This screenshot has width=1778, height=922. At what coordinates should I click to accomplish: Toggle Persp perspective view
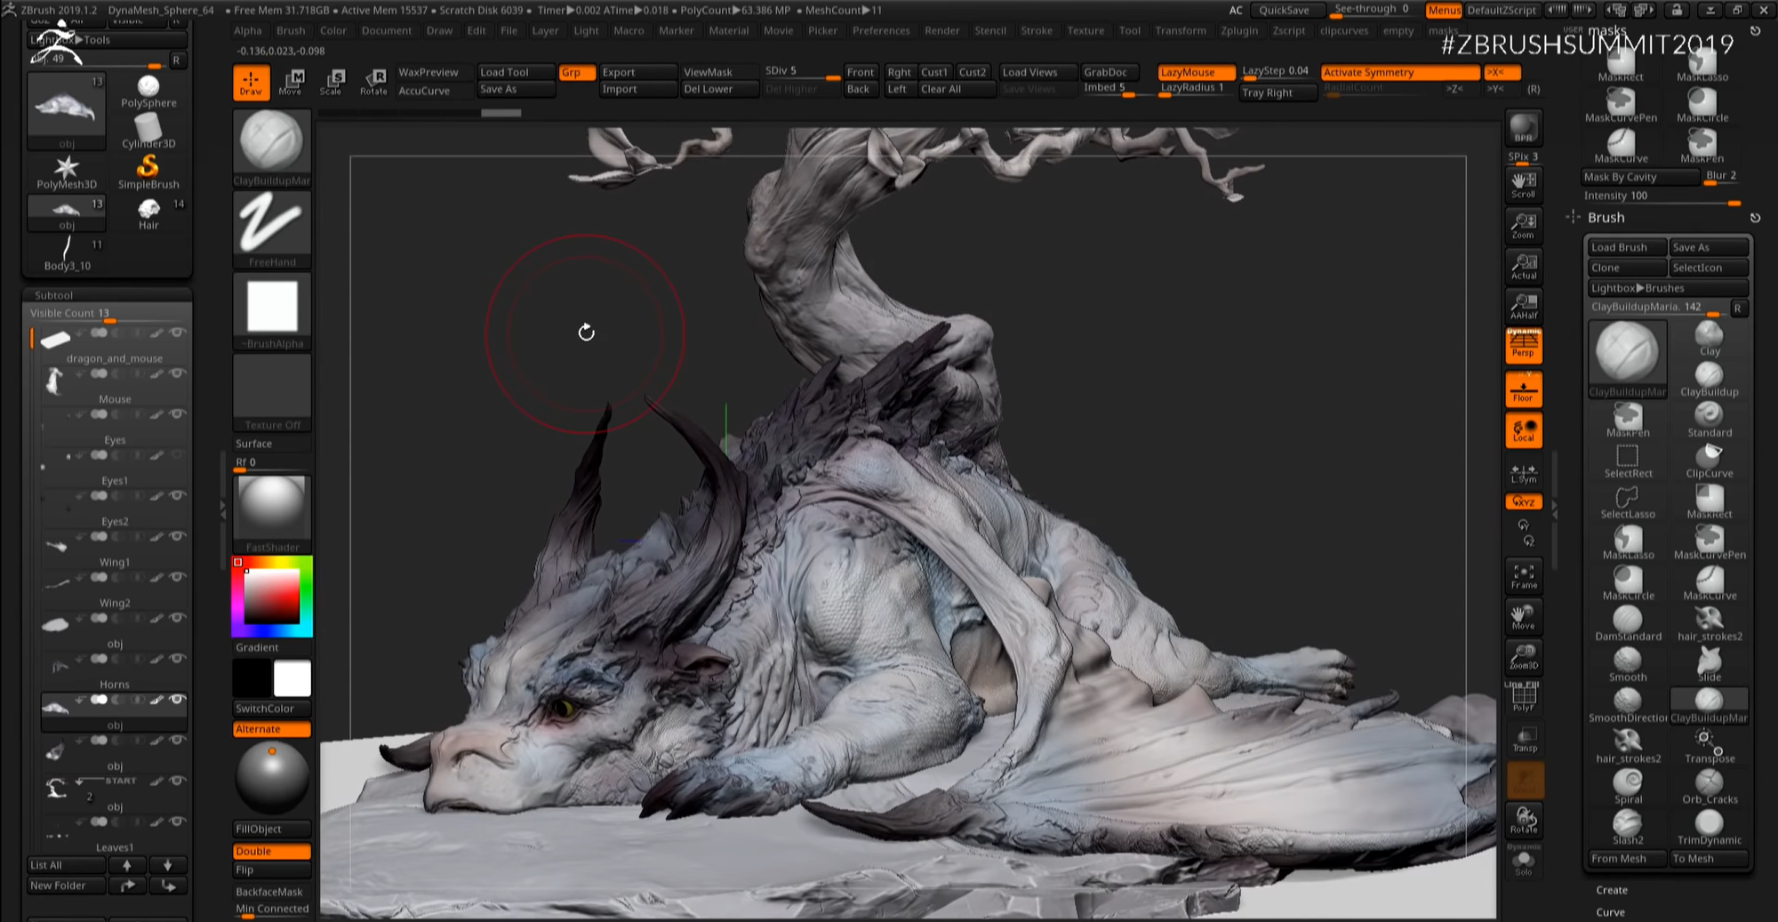pyautogui.click(x=1523, y=345)
